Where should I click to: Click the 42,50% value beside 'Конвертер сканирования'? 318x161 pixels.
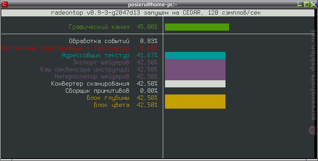[x=147, y=83]
